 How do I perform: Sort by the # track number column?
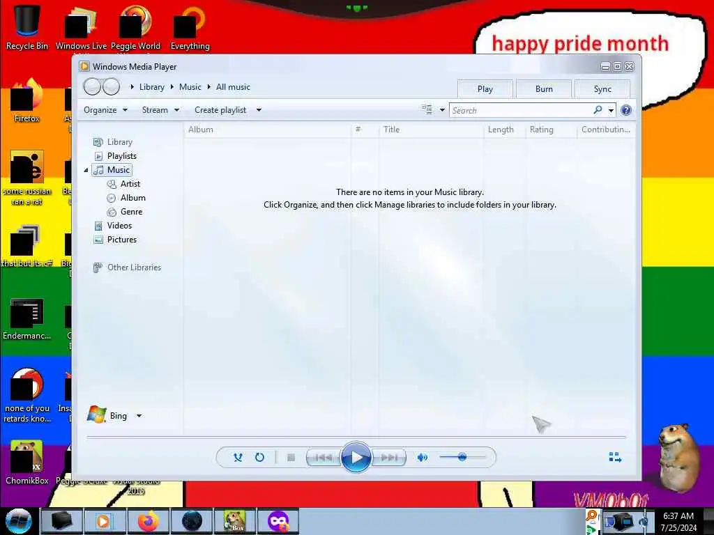365,130
